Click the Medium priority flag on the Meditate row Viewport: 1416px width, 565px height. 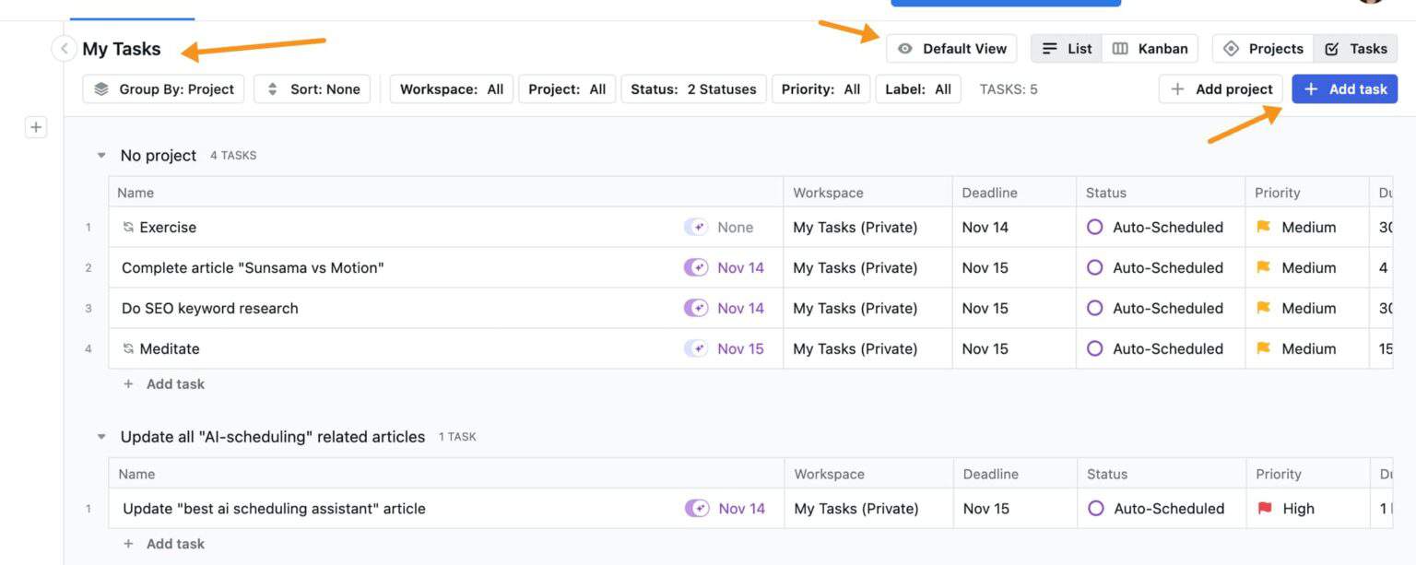pos(1264,348)
